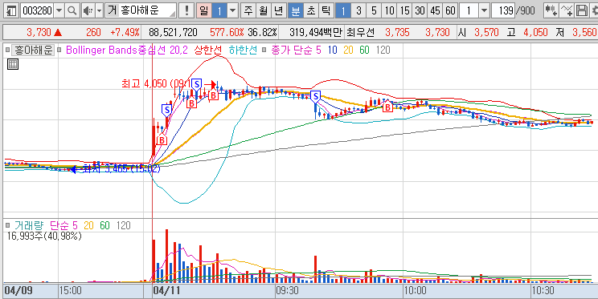The width and height of the screenshot is (598, 299).
Task: Click the red up-triangle beside price 3,730
Action: [x=58, y=33]
